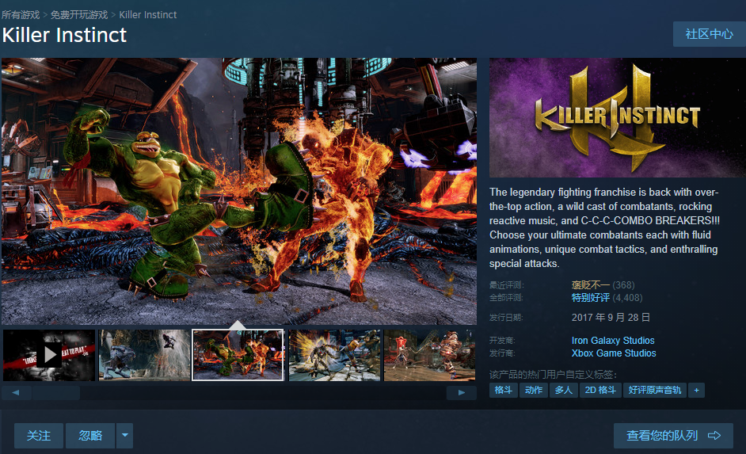
Task: Click the Killer Instinct header logo image
Action: coord(618,117)
